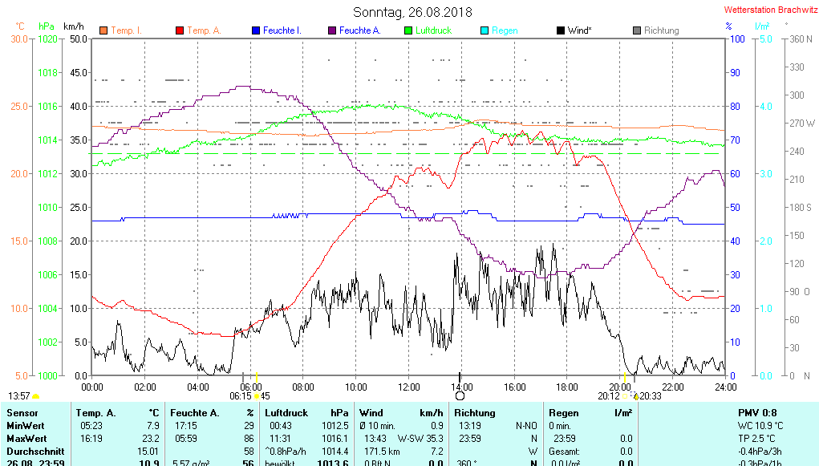Click the gray Richtung legend square
Screen dimensions: 819x466
click(x=637, y=30)
